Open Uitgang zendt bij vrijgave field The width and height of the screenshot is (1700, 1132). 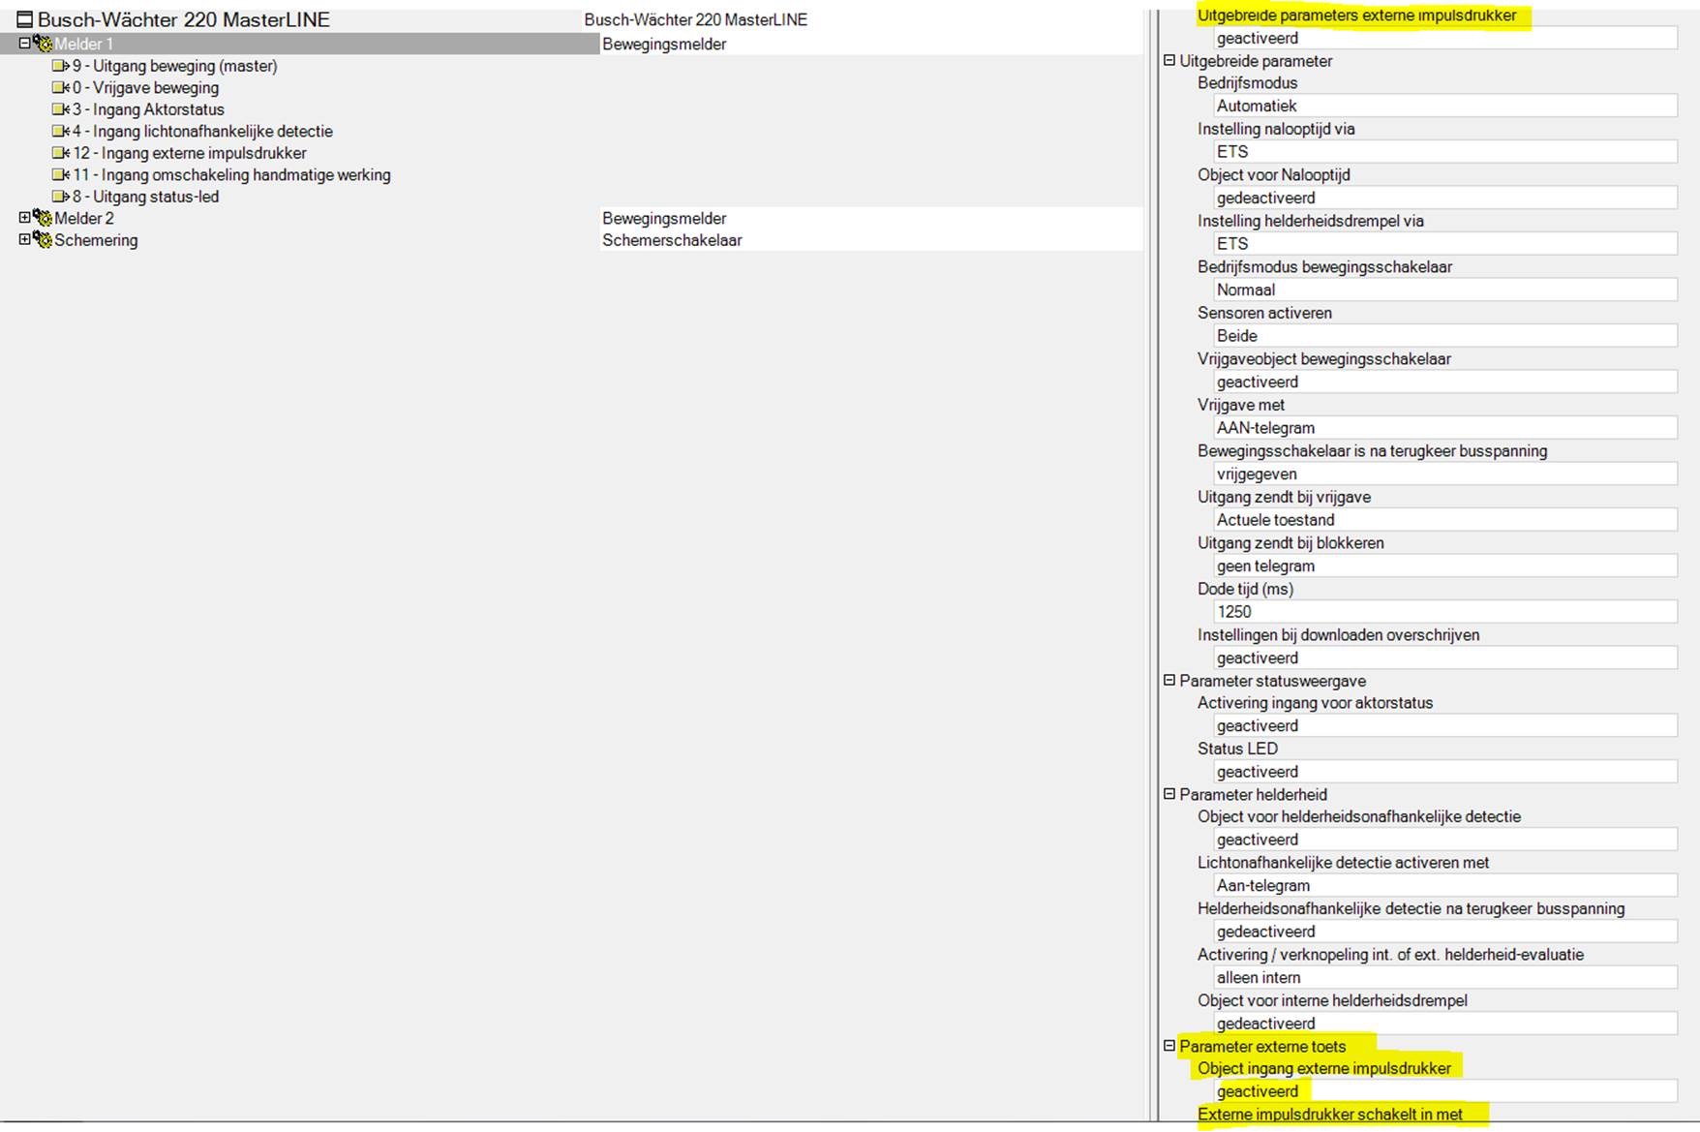point(1445,519)
